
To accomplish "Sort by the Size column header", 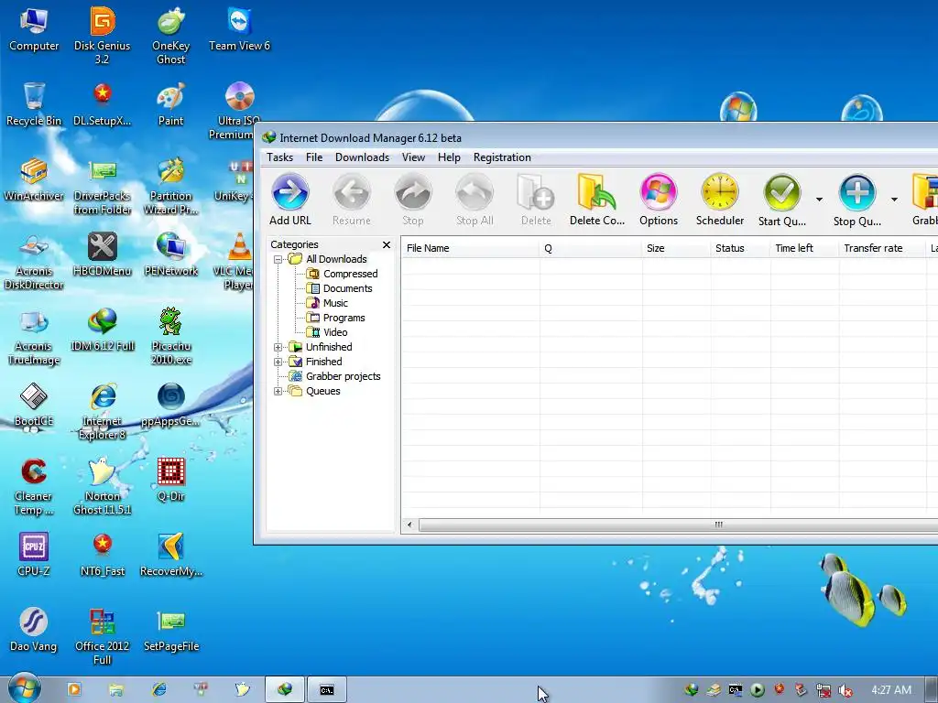I will [677, 248].
